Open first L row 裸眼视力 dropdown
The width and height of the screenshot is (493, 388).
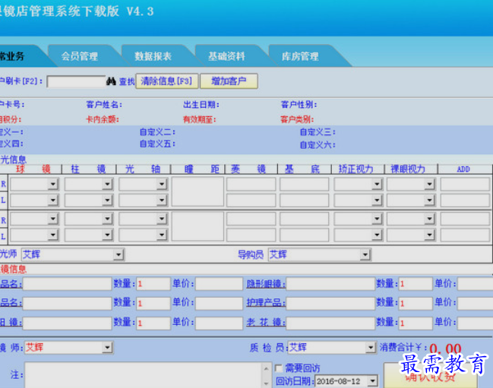429,200
